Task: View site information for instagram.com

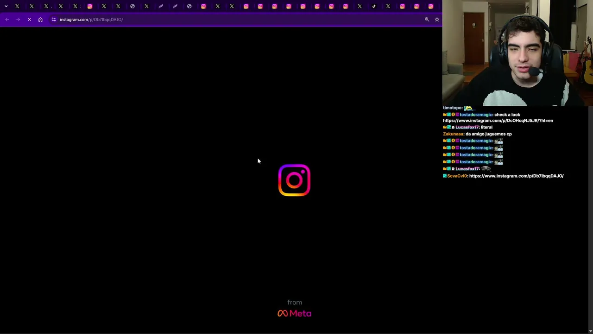Action: point(54,19)
